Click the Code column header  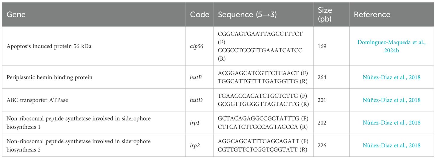tap(199, 15)
